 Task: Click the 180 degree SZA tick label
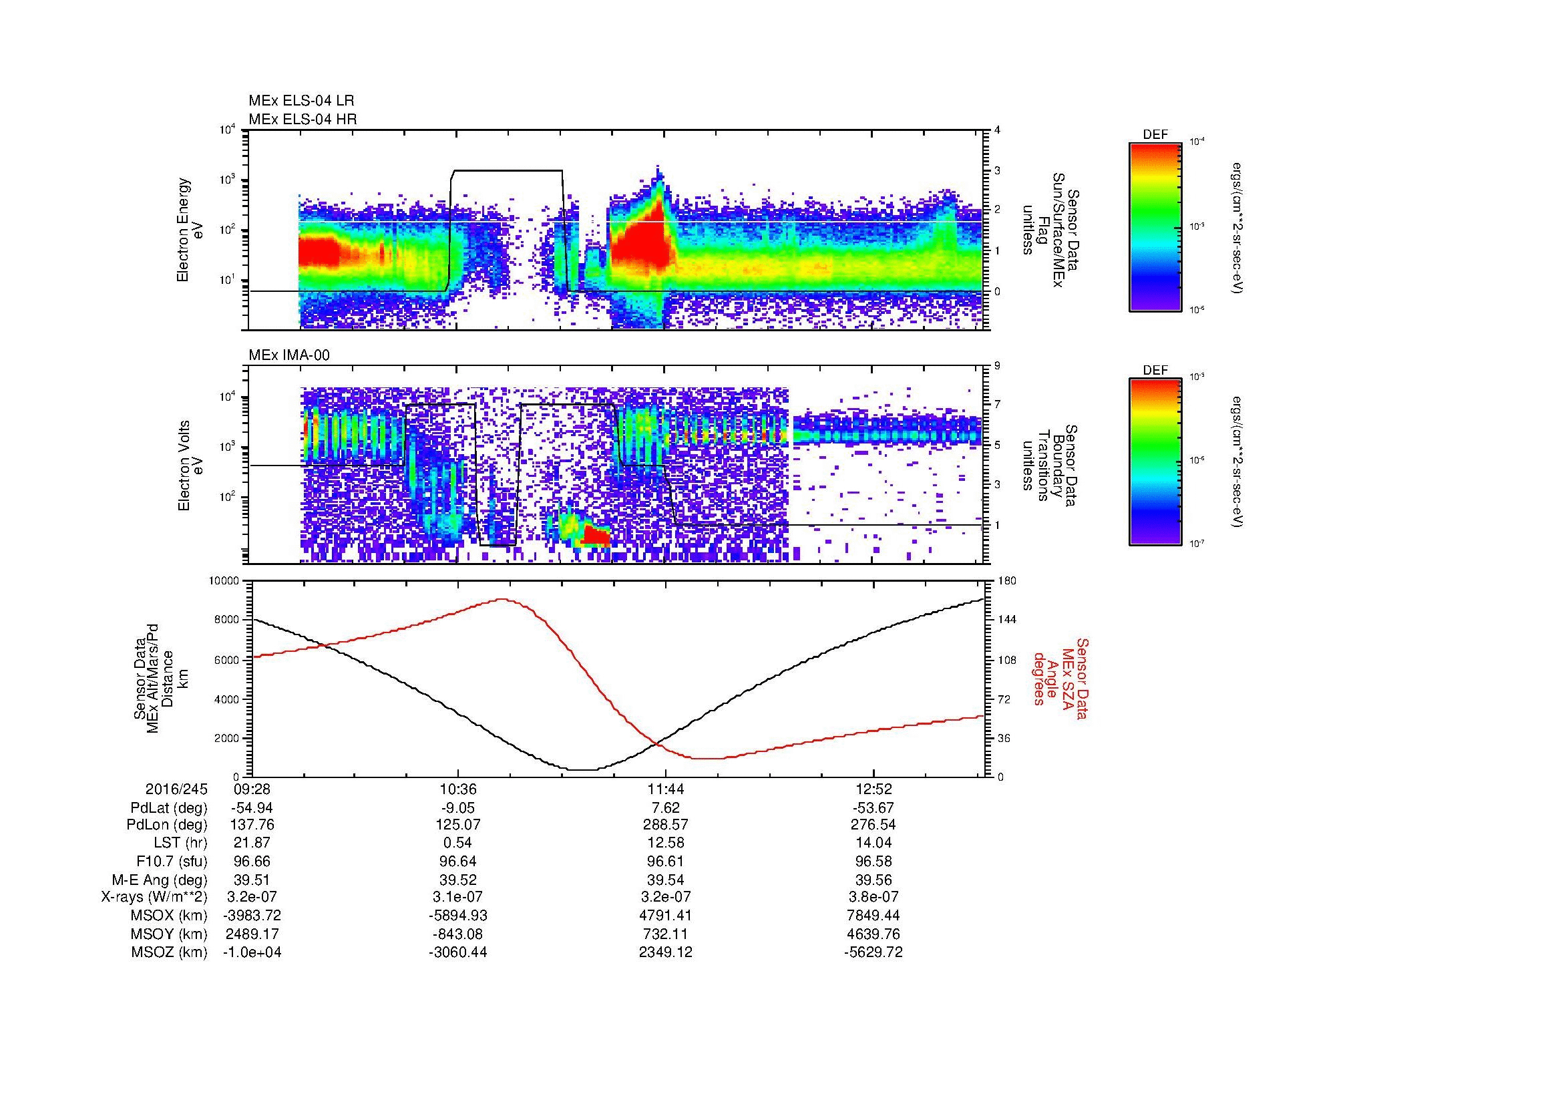click(x=1006, y=581)
